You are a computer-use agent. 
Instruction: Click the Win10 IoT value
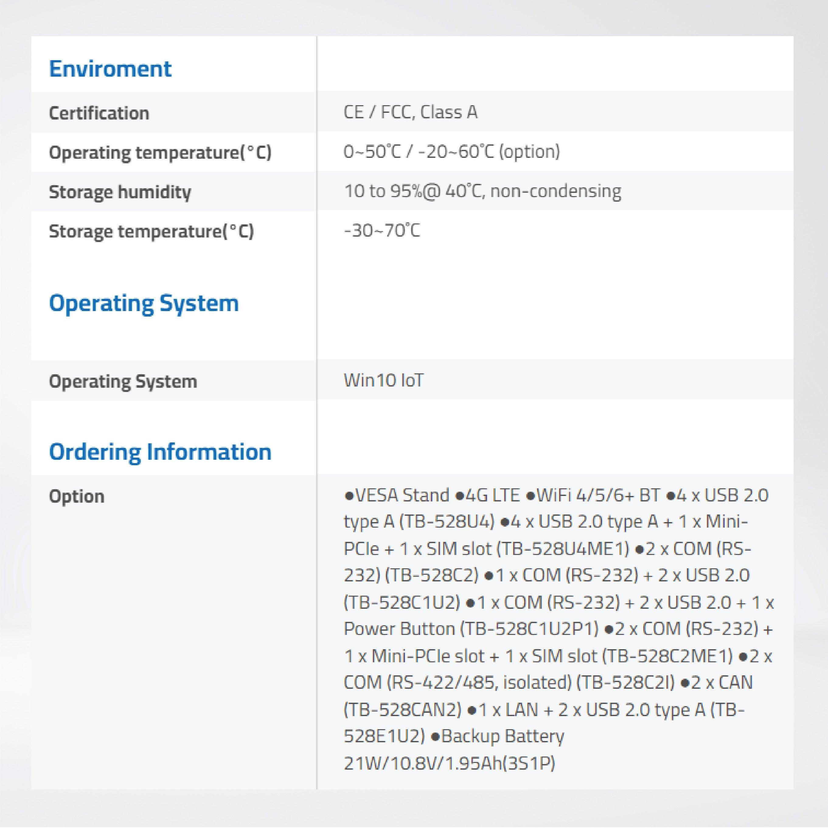click(383, 380)
